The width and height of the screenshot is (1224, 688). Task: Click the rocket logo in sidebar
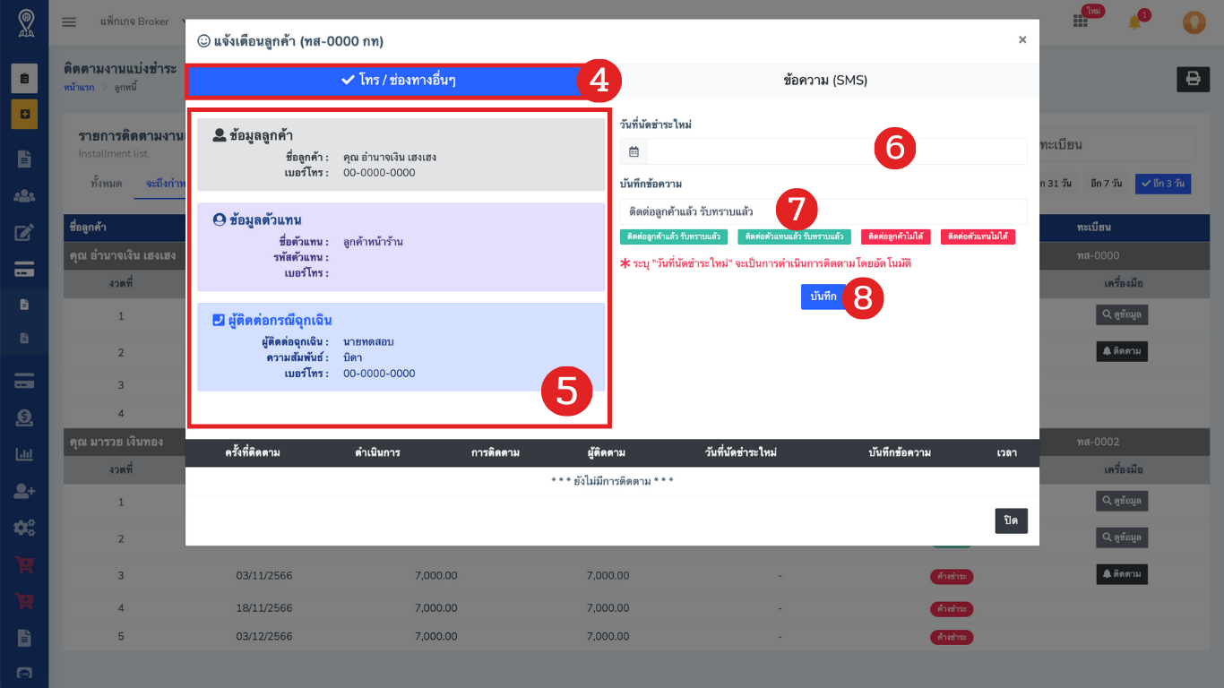pyautogui.click(x=24, y=22)
